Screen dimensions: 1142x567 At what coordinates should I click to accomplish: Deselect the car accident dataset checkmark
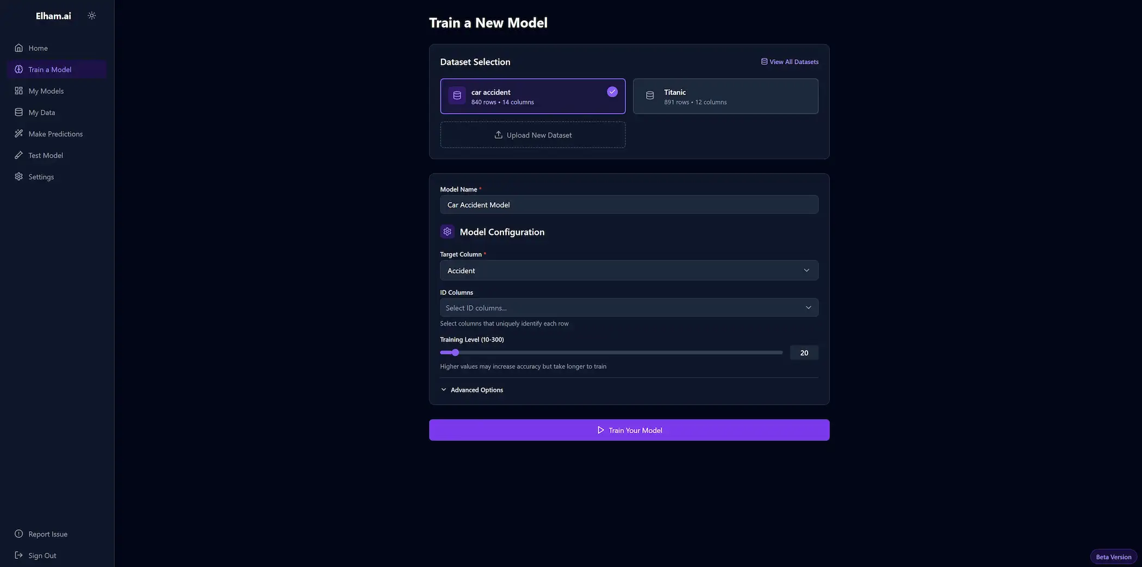(x=612, y=92)
